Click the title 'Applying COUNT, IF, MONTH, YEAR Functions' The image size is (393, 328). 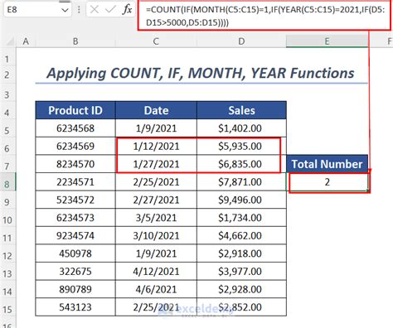201,74
